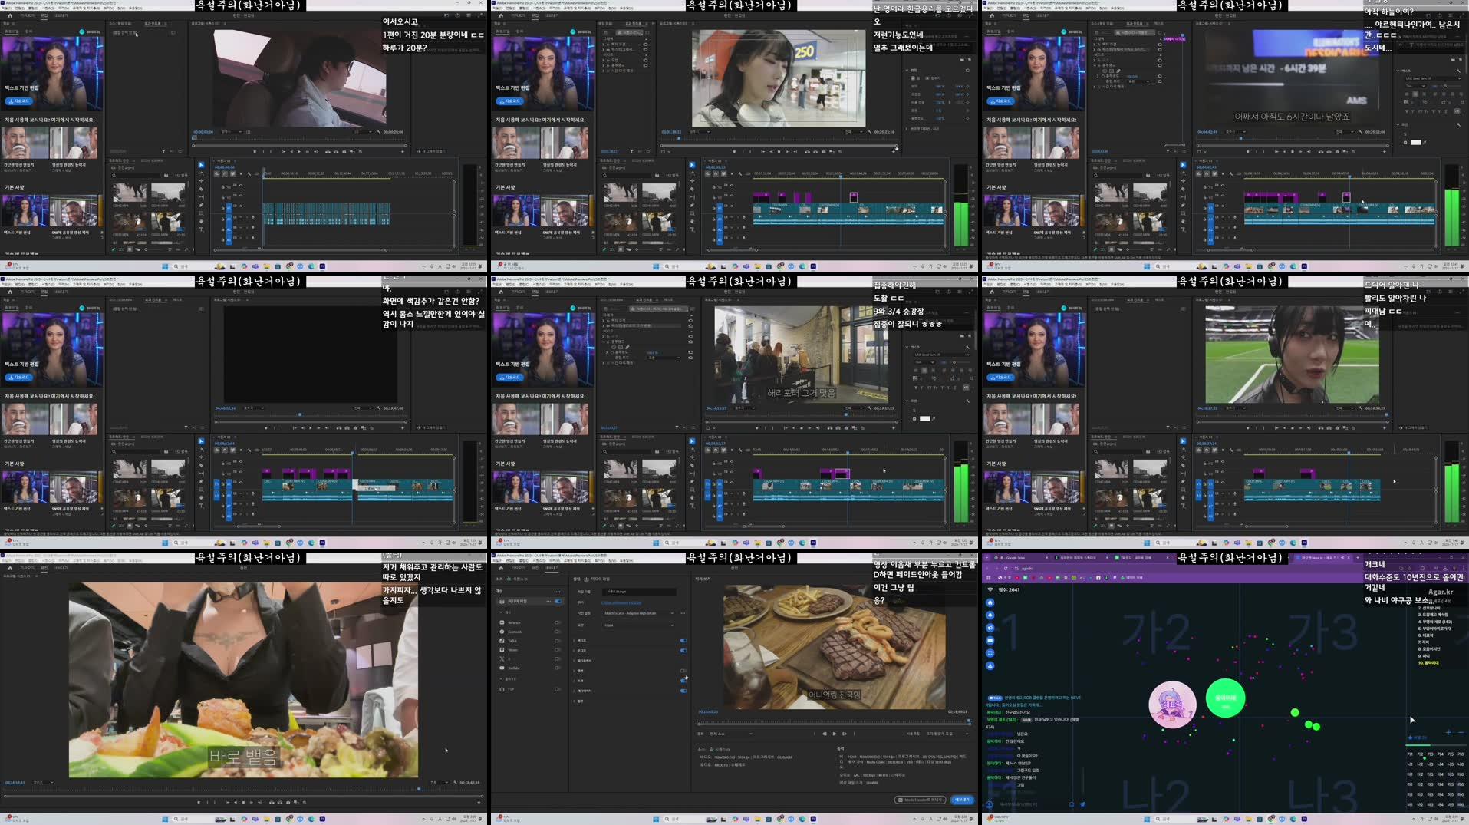Expand 멀티플렉서 section in export settings

point(574,661)
